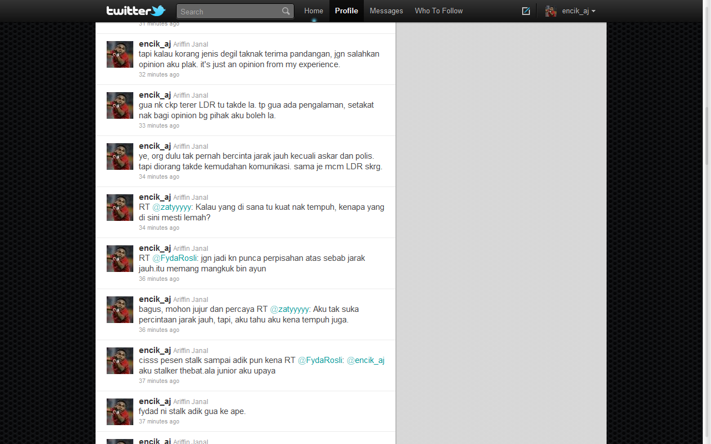Open the compose new tweet icon
Screen dimensions: 711x444
pyautogui.click(x=526, y=11)
